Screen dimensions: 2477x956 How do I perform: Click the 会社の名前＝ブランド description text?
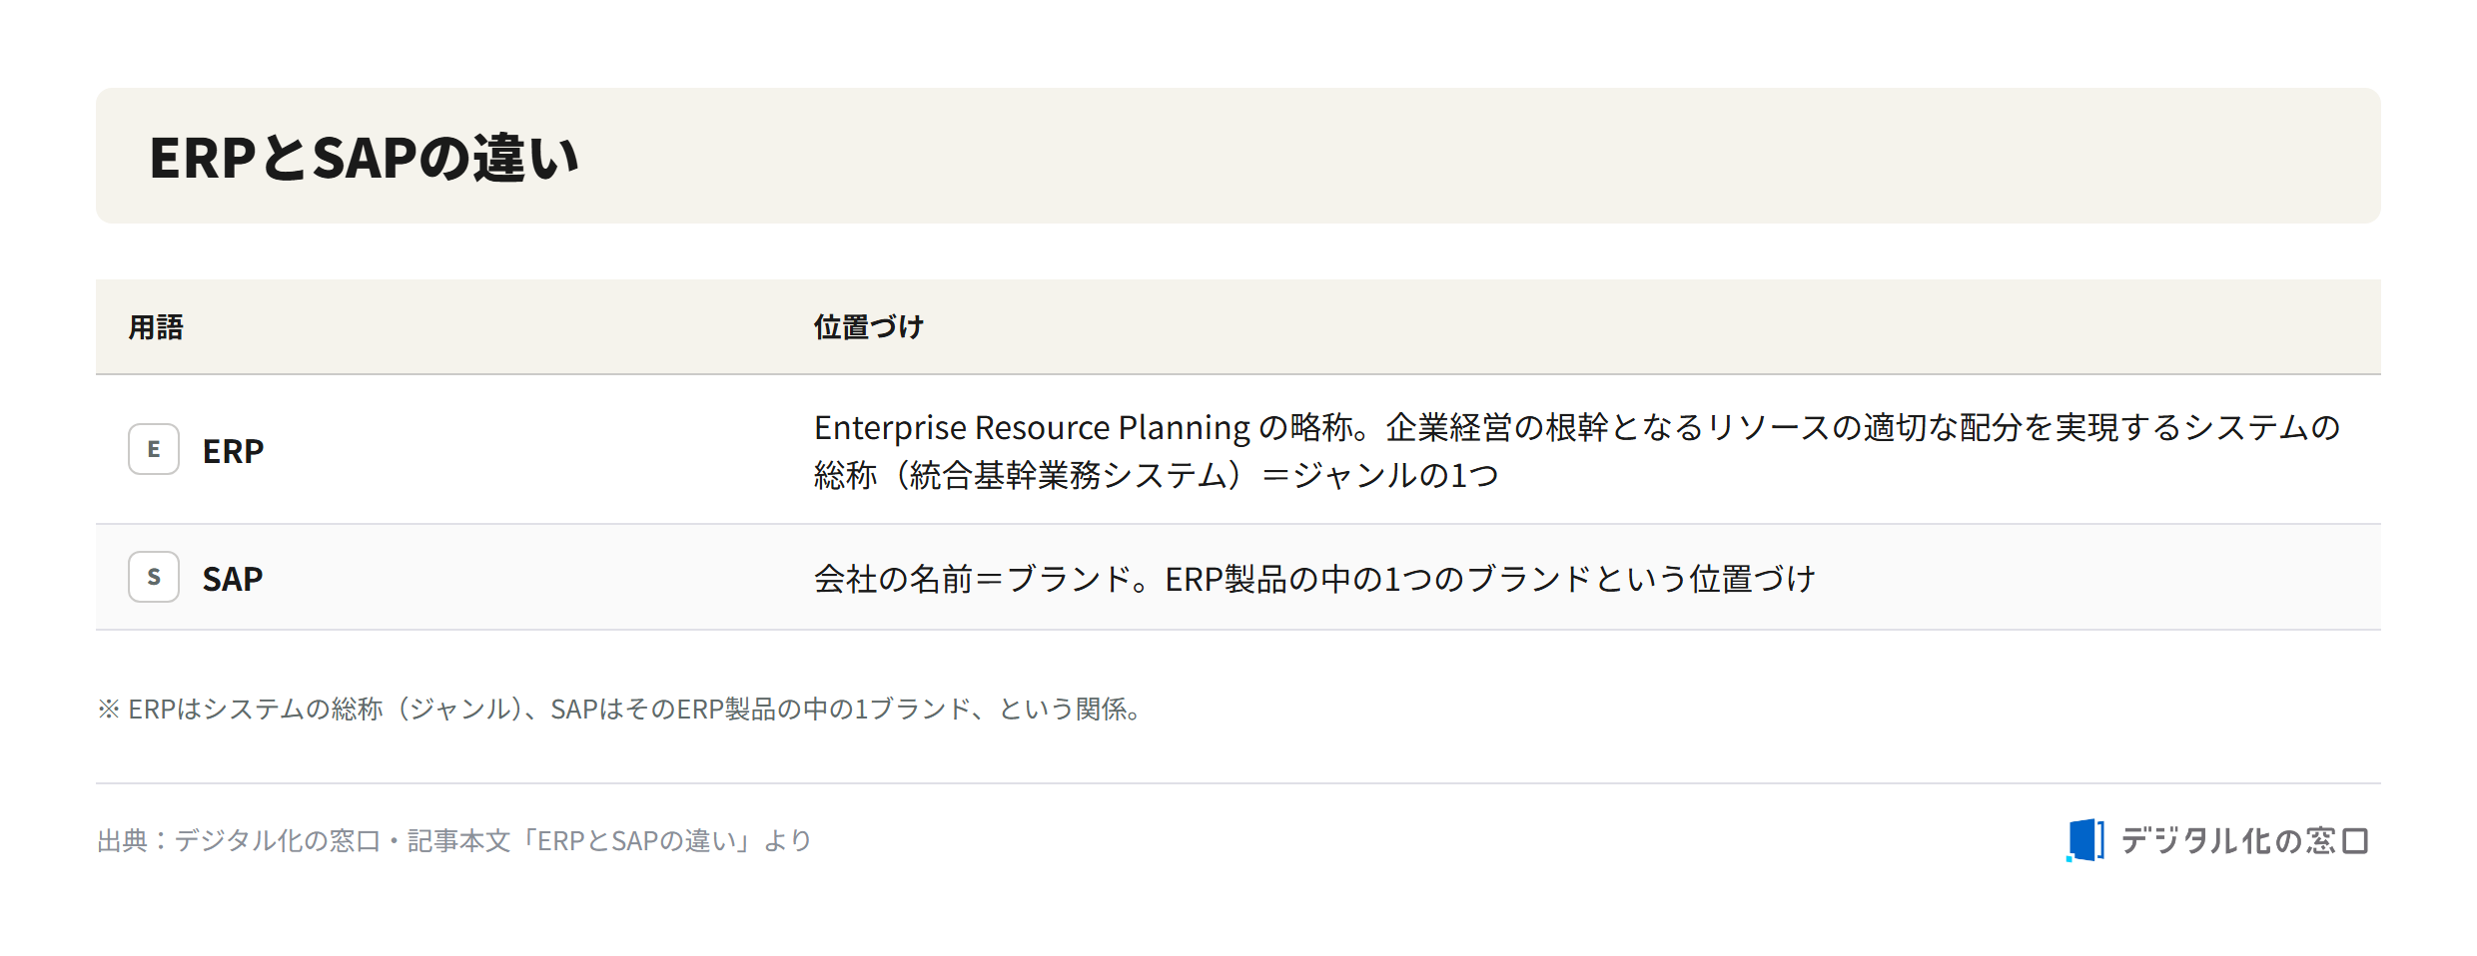coord(1314,579)
